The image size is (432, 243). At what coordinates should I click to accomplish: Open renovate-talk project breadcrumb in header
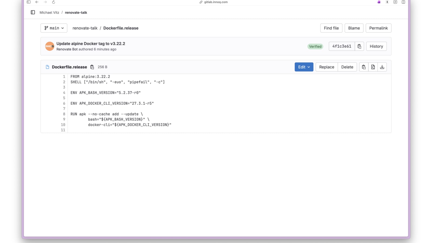pyautogui.click(x=76, y=12)
